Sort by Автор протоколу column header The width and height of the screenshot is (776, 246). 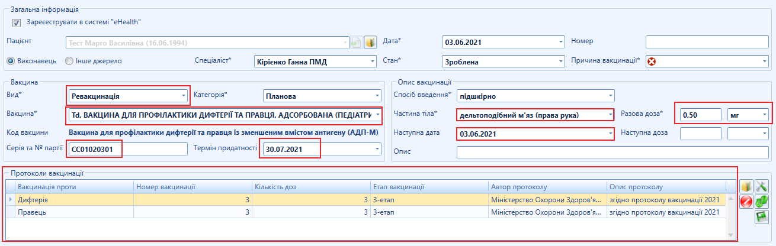point(549,187)
